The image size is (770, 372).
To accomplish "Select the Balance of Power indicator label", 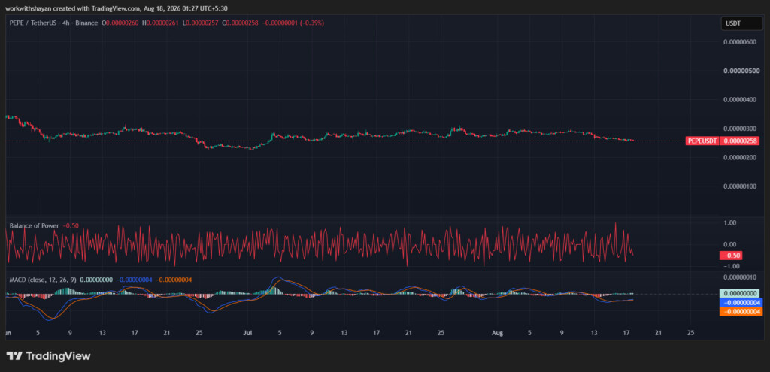I will click(35, 225).
